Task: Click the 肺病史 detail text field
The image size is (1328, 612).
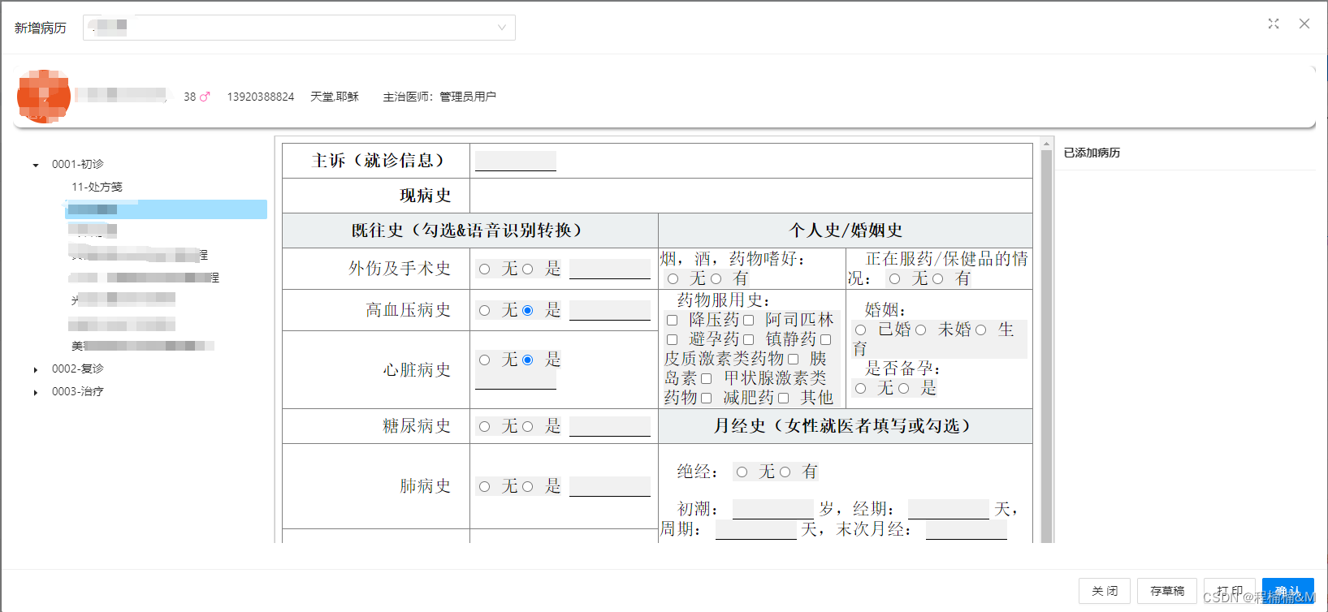Action: click(610, 486)
